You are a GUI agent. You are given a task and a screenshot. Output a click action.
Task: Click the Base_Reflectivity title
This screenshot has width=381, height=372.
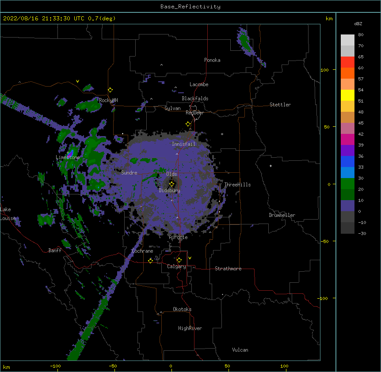coord(190,7)
